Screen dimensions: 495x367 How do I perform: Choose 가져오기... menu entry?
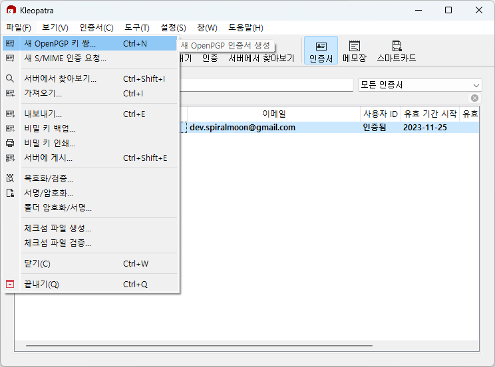90,93
